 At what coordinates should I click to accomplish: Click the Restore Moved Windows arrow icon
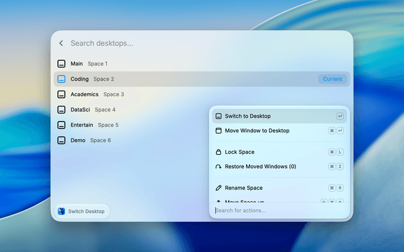218,166
